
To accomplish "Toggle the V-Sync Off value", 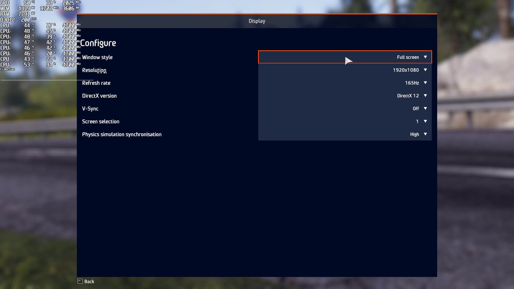I will (415, 109).
